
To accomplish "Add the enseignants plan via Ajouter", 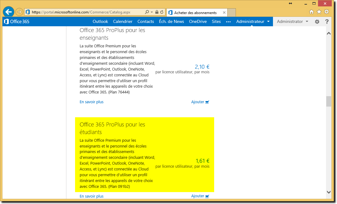I will [x=200, y=102].
